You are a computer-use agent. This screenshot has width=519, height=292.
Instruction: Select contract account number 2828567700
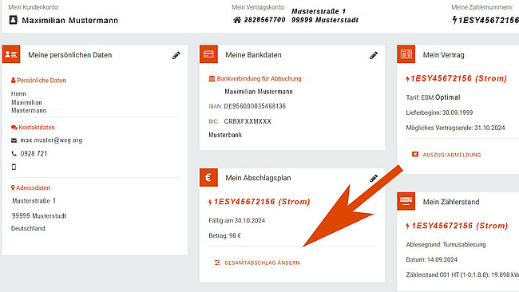[265, 20]
